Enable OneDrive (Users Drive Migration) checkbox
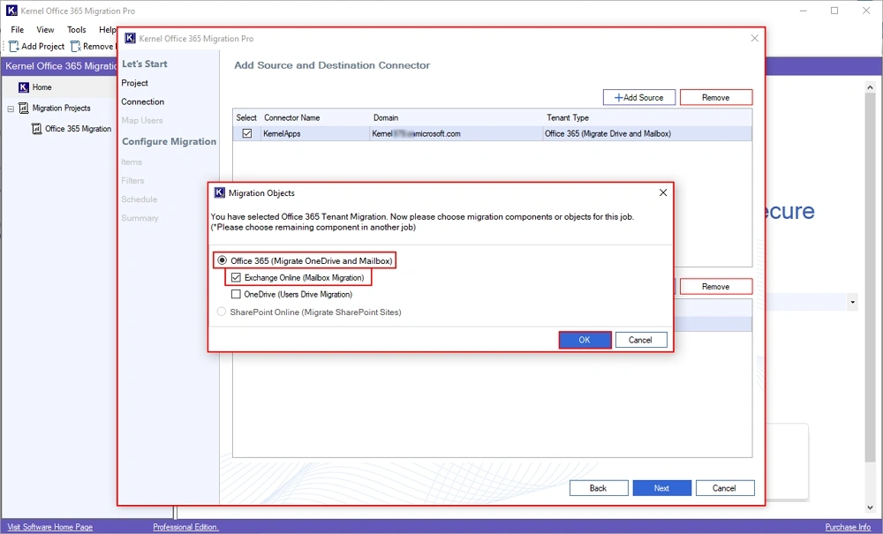This screenshot has width=883, height=534. coord(236,294)
